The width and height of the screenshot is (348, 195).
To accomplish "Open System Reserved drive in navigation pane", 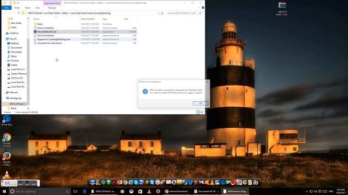I will pyautogui.click(x=18, y=74).
